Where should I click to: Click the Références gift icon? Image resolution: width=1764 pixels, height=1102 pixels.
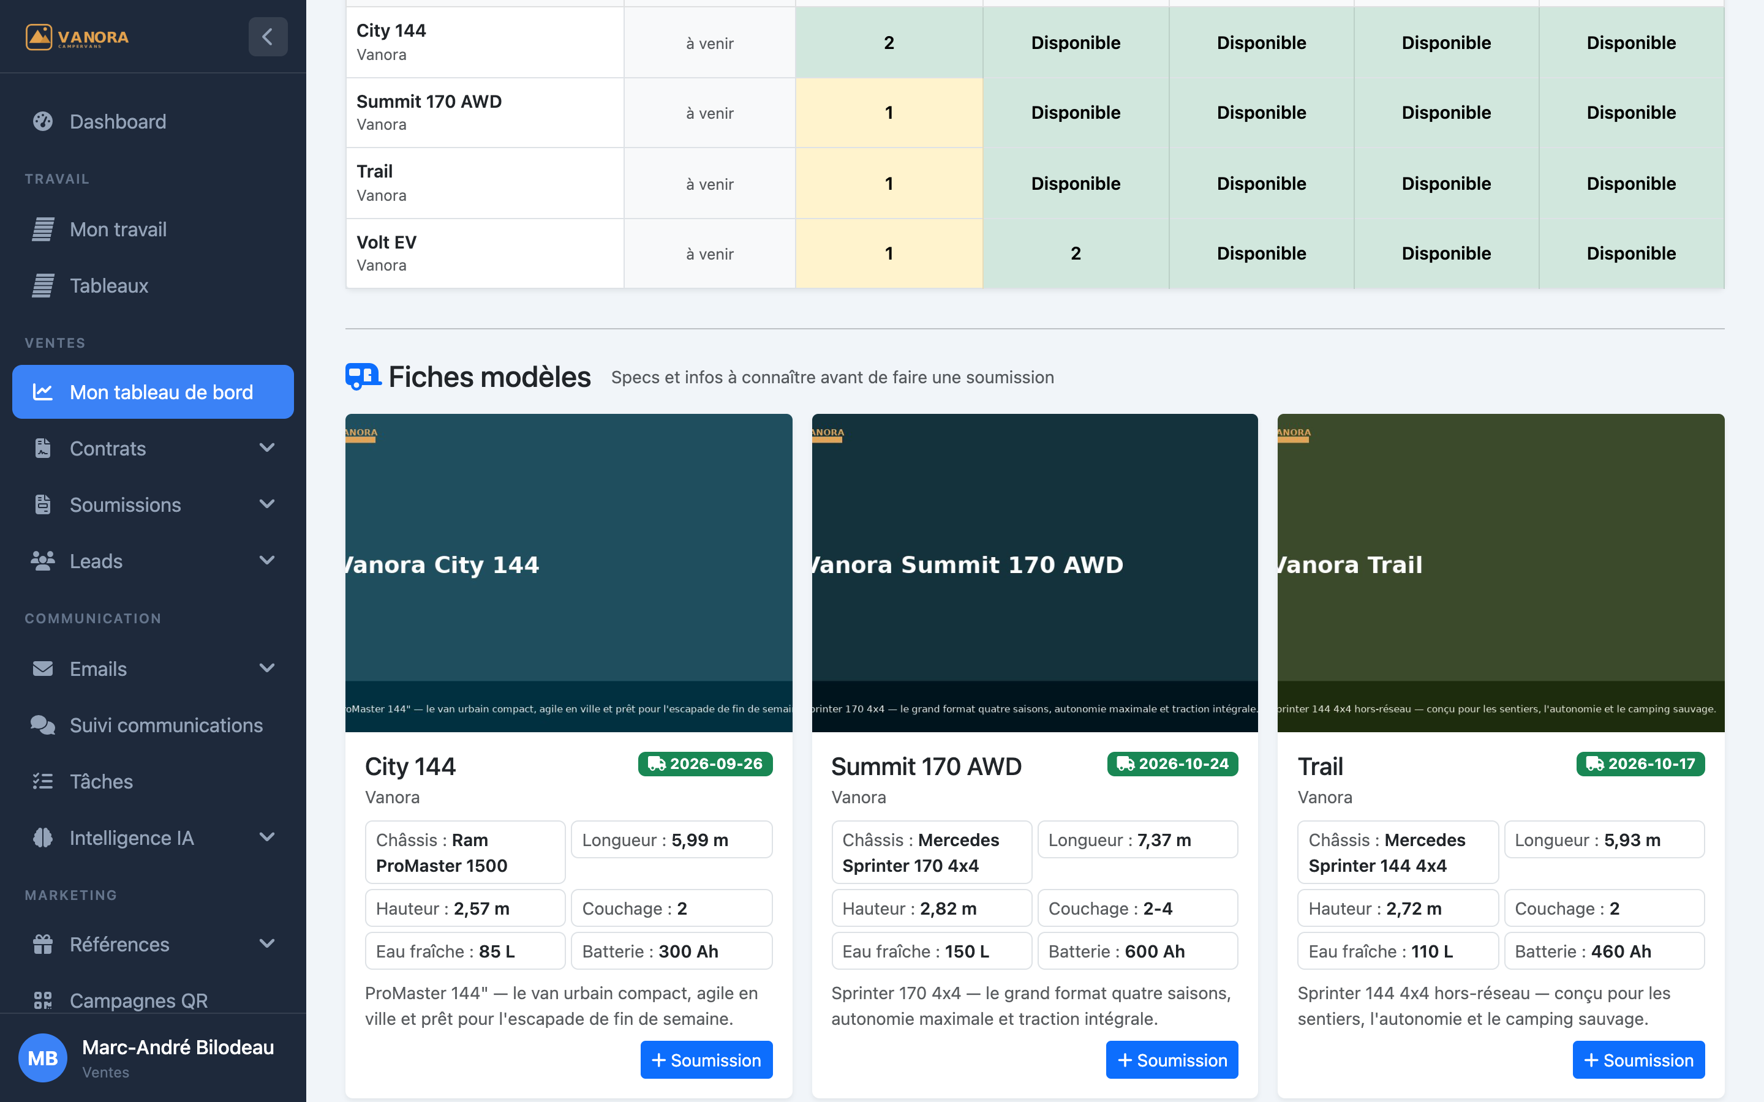pyautogui.click(x=43, y=944)
